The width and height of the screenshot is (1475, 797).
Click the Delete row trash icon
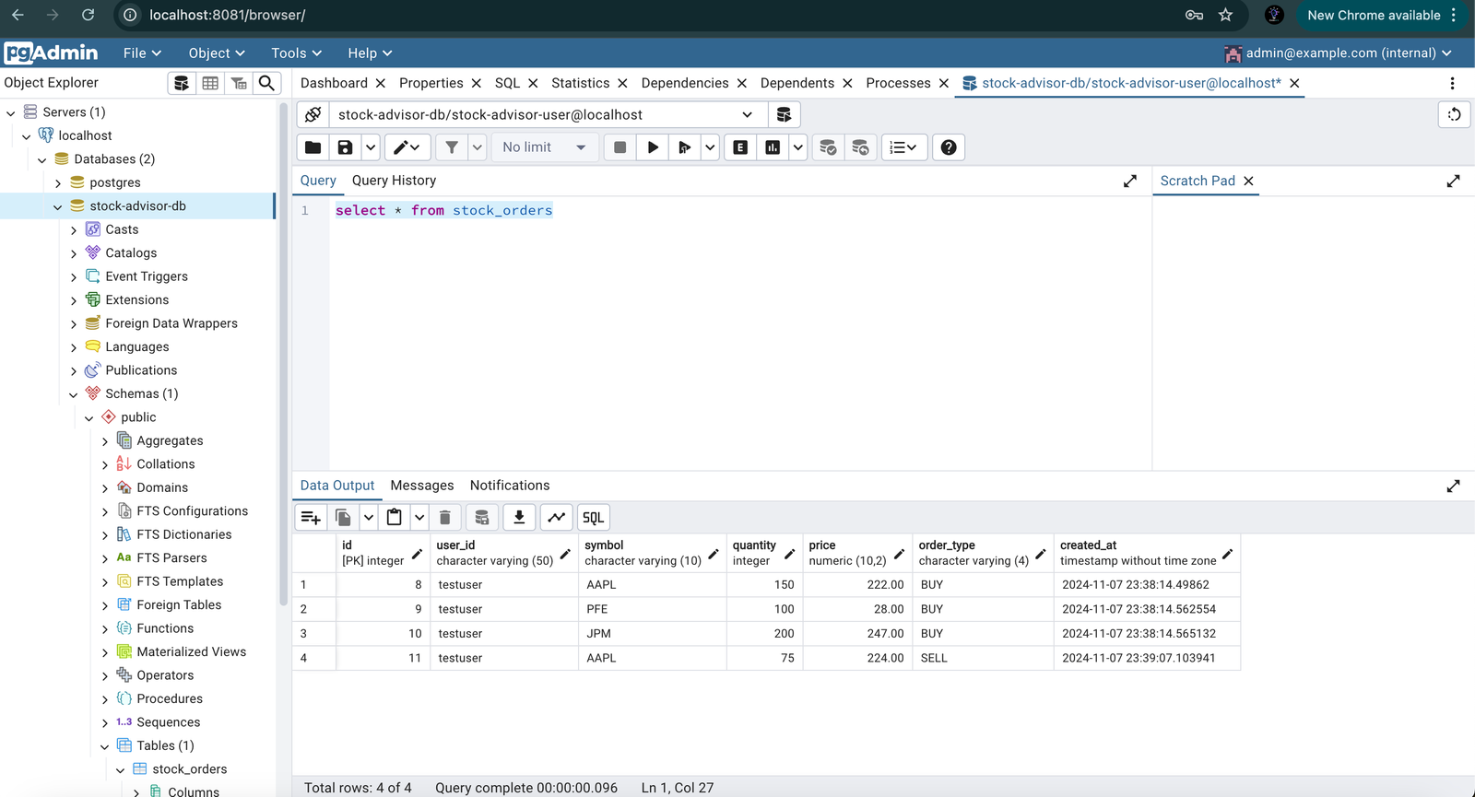(x=444, y=518)
